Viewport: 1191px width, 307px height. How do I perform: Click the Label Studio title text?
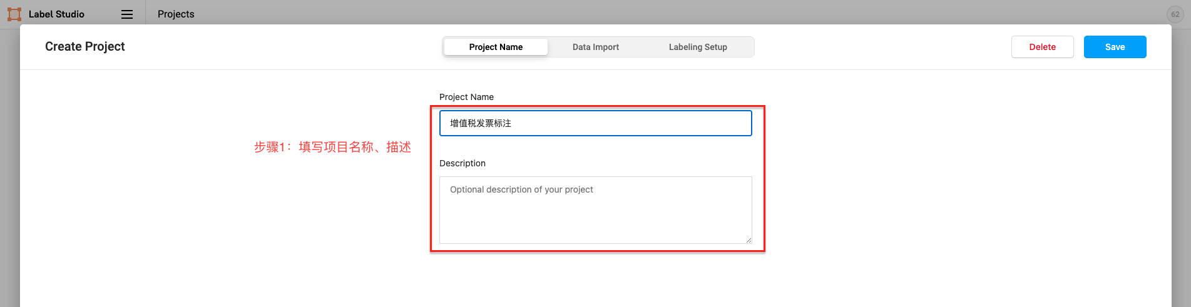click(56, 14)
